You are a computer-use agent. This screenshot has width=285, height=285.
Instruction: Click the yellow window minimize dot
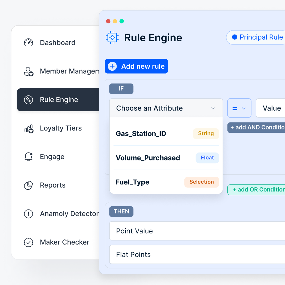(x=115, y=21)
